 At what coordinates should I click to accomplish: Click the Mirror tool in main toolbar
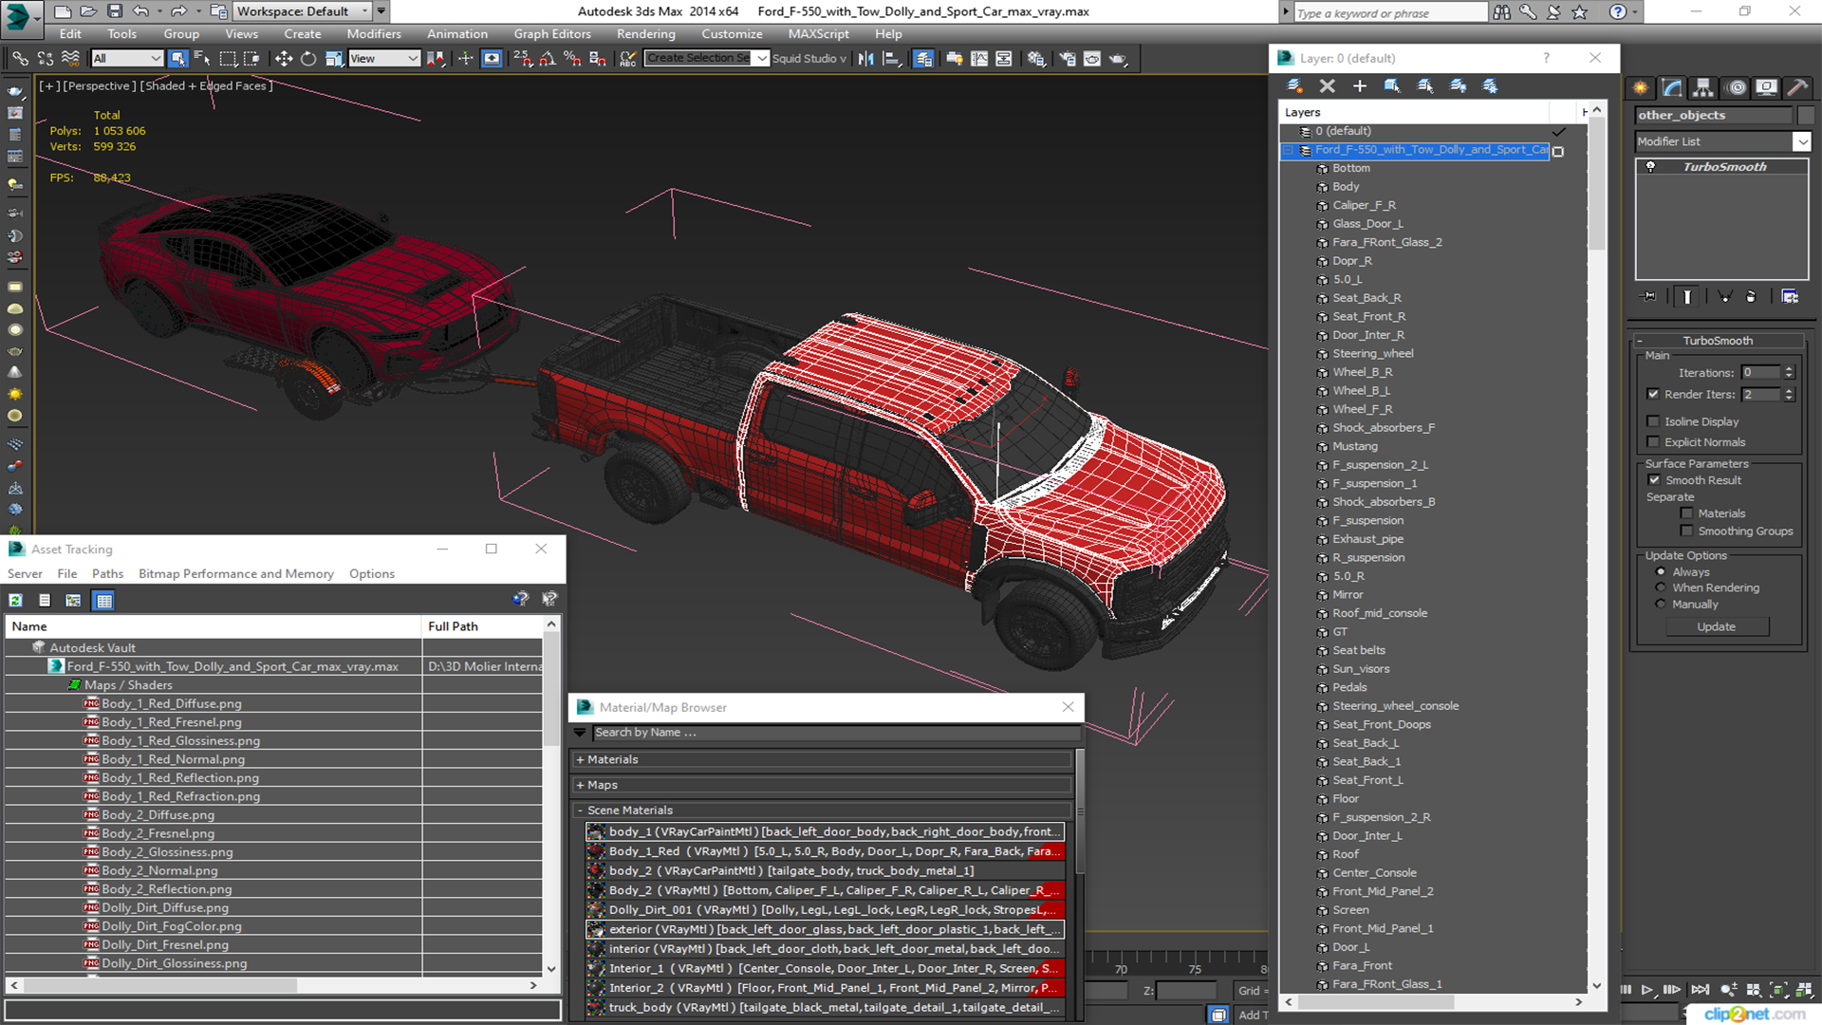(x=865, y=59)
